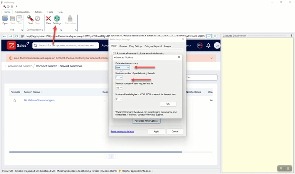Click the browser URL address field

pos(114,36)
